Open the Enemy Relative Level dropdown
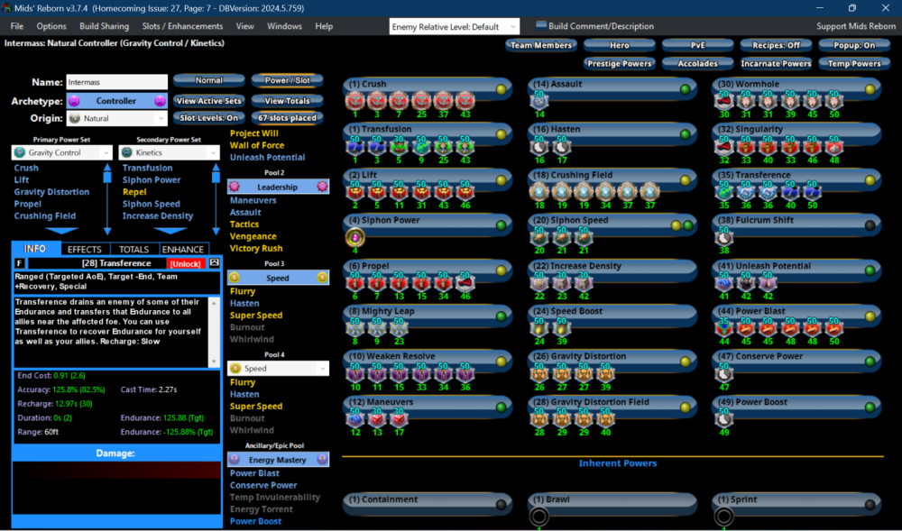The image size is (902, 531). [x=455, y=27]
